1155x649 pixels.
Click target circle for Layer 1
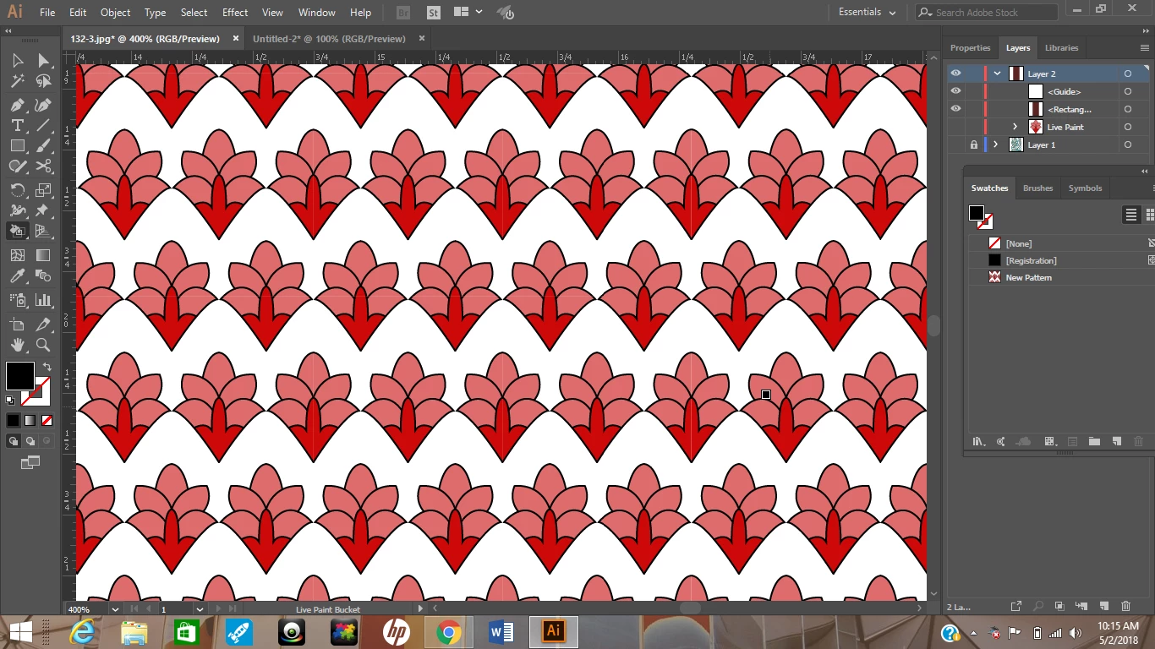pyautogui.click(x=1128, y=145)
